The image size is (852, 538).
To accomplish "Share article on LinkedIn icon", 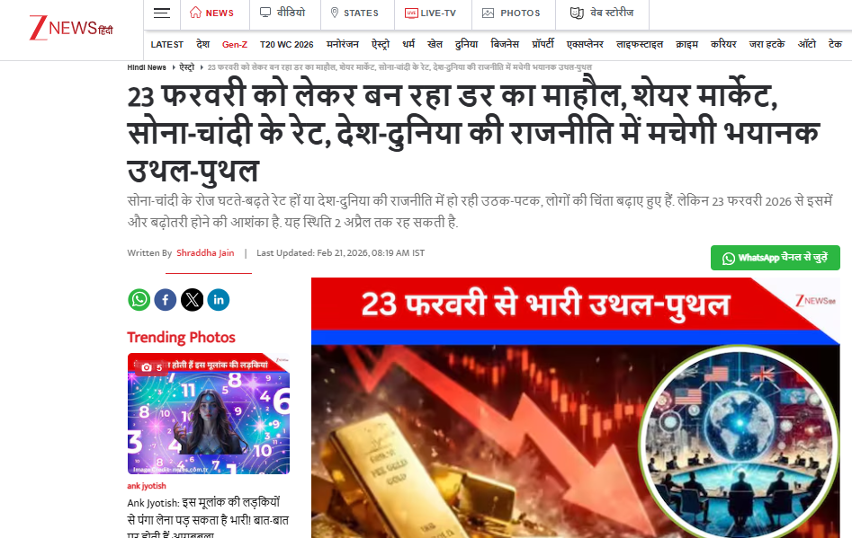I will coord(219,300).
